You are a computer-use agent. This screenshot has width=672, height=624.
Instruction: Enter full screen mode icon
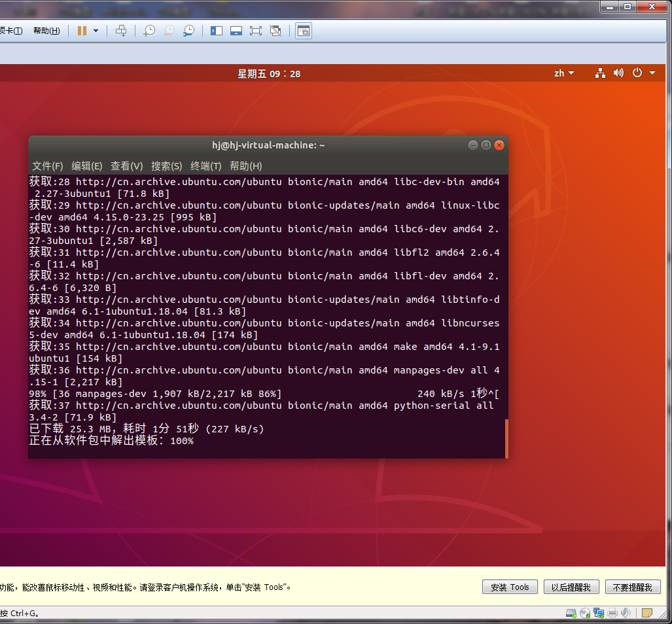[256, 31]
